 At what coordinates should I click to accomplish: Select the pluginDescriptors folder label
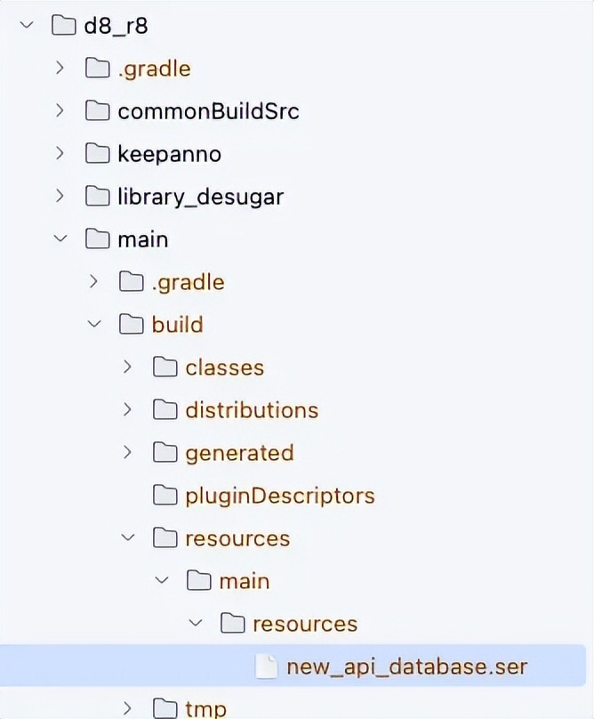pos(279,496)
